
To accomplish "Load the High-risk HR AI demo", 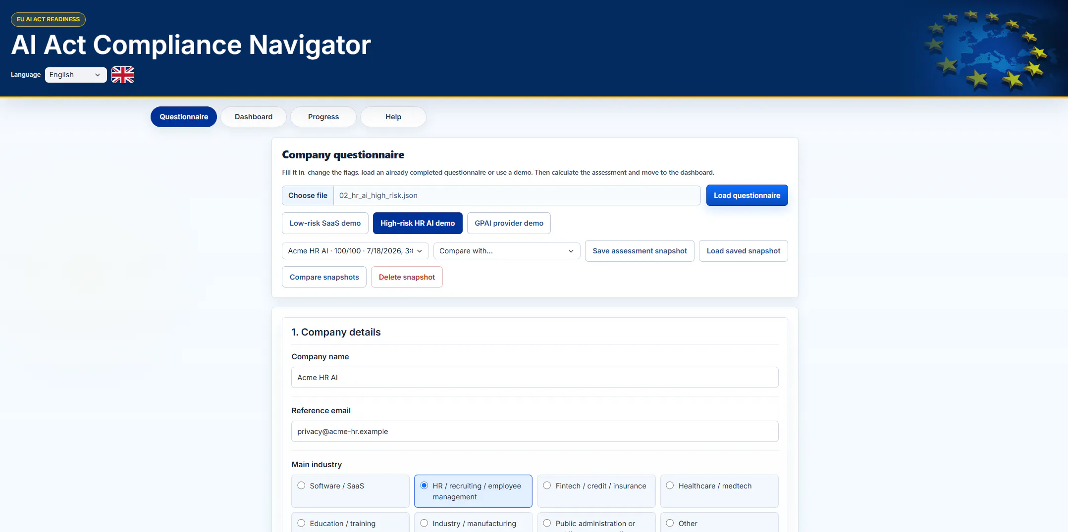I will pyautogui.click(x=418, y=223).
